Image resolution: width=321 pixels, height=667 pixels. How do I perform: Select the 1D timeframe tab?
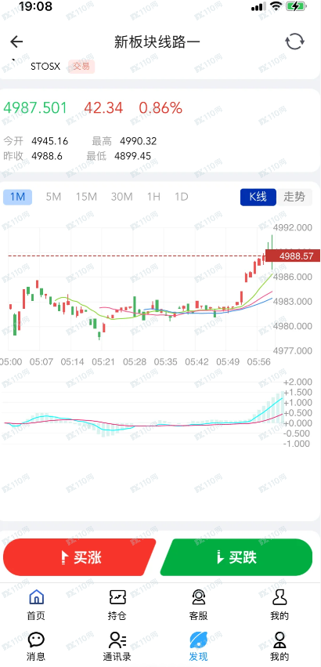click(182, 197)
